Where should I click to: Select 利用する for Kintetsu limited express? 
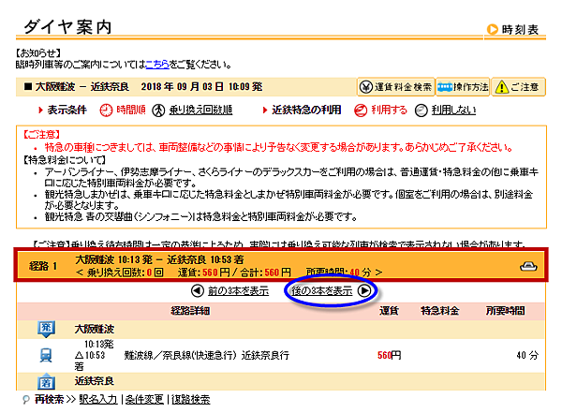[x=389, y=110]
